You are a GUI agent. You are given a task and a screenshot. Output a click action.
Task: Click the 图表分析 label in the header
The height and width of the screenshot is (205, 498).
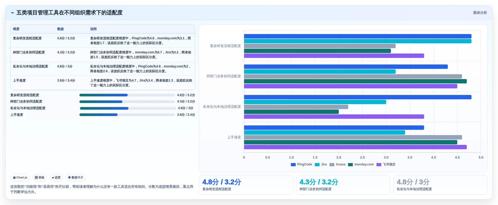point(480,13)
